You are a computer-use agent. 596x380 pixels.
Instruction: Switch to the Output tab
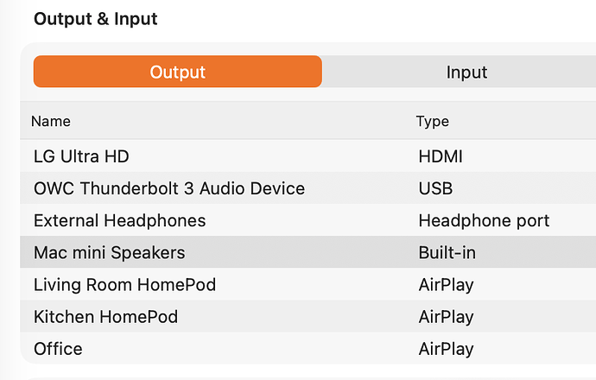177,72
